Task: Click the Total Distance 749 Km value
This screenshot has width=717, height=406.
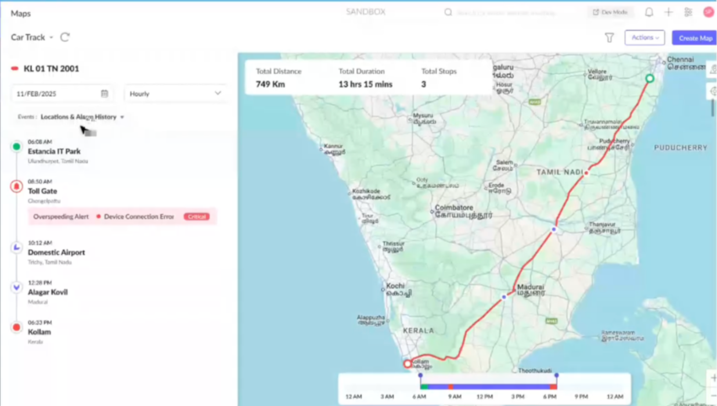Action: (271, 84)
